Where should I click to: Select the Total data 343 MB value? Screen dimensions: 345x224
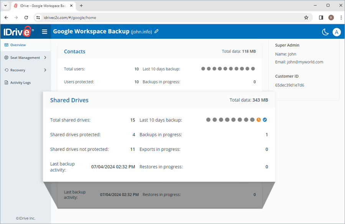click(260, 100)
